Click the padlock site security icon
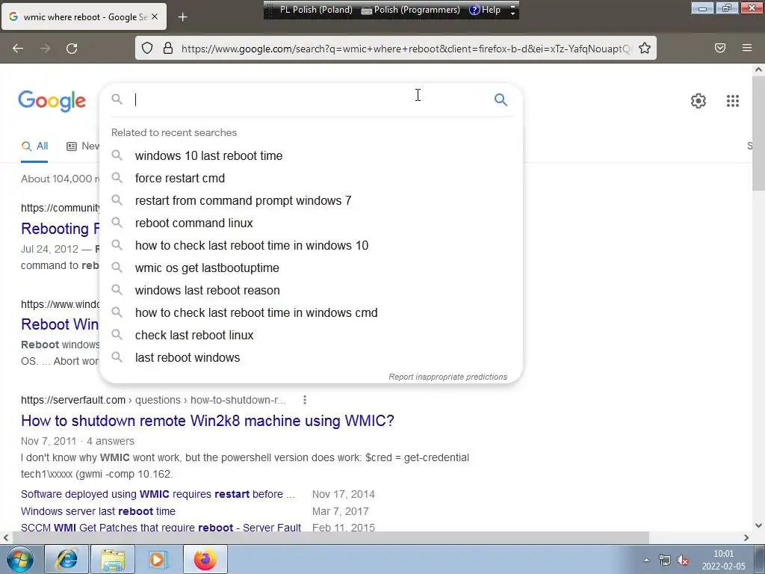The width and height of the screenshot is (765, 574). [x=168, y=48]
